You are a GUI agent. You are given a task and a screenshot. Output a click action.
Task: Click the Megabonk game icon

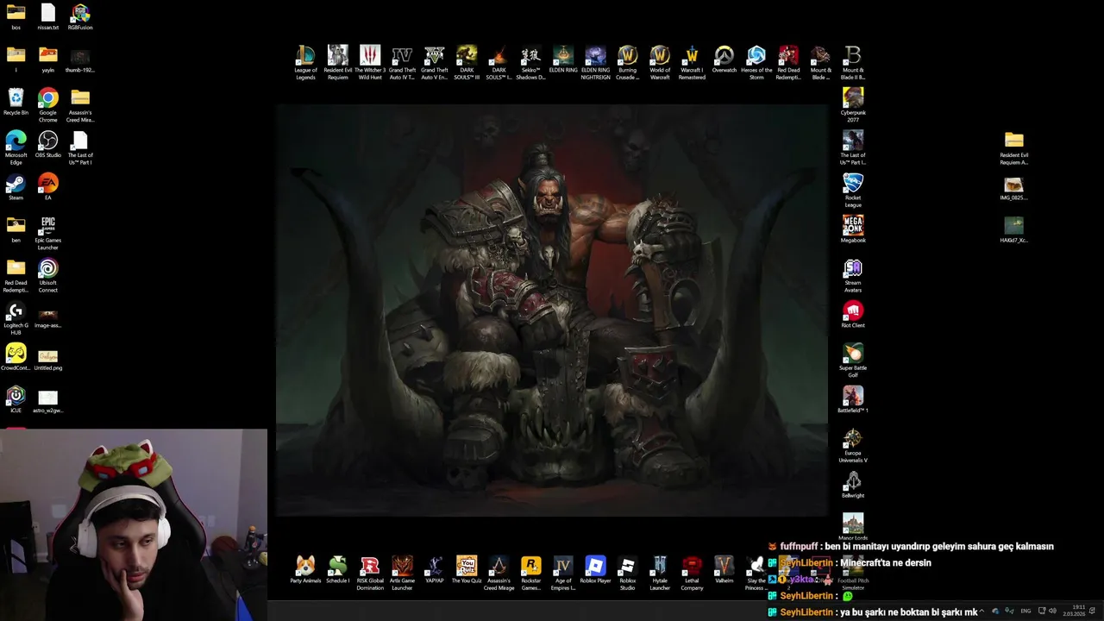coord(853,229)
